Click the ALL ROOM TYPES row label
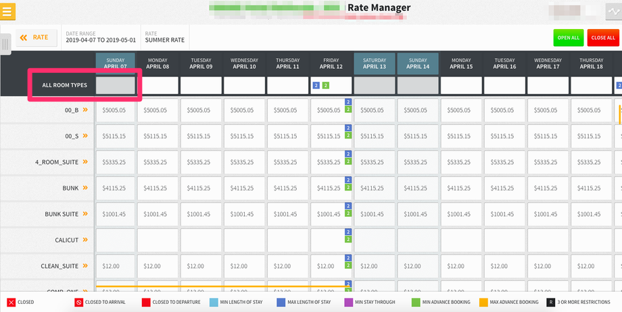 [65, 85]
